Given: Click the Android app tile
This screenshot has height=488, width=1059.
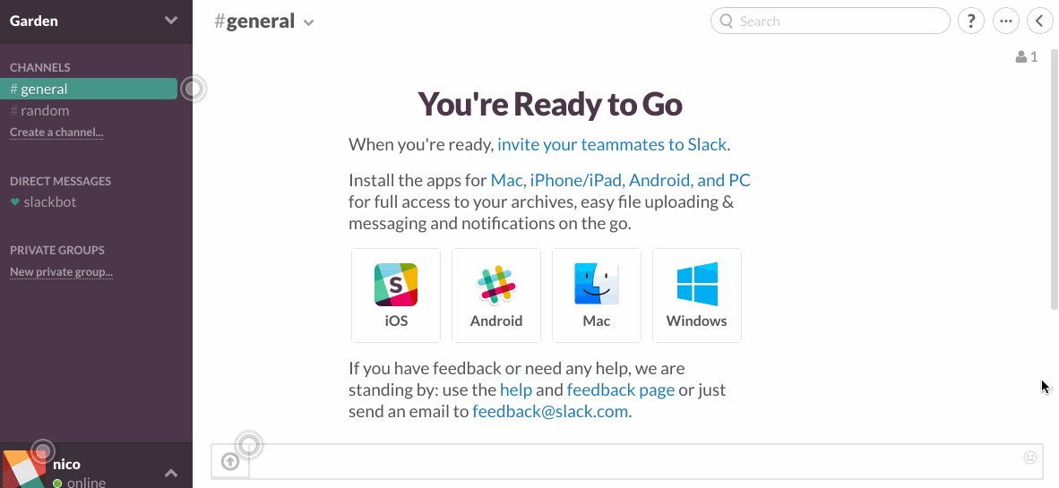Looking at the screenshot, I should (496, 295).
